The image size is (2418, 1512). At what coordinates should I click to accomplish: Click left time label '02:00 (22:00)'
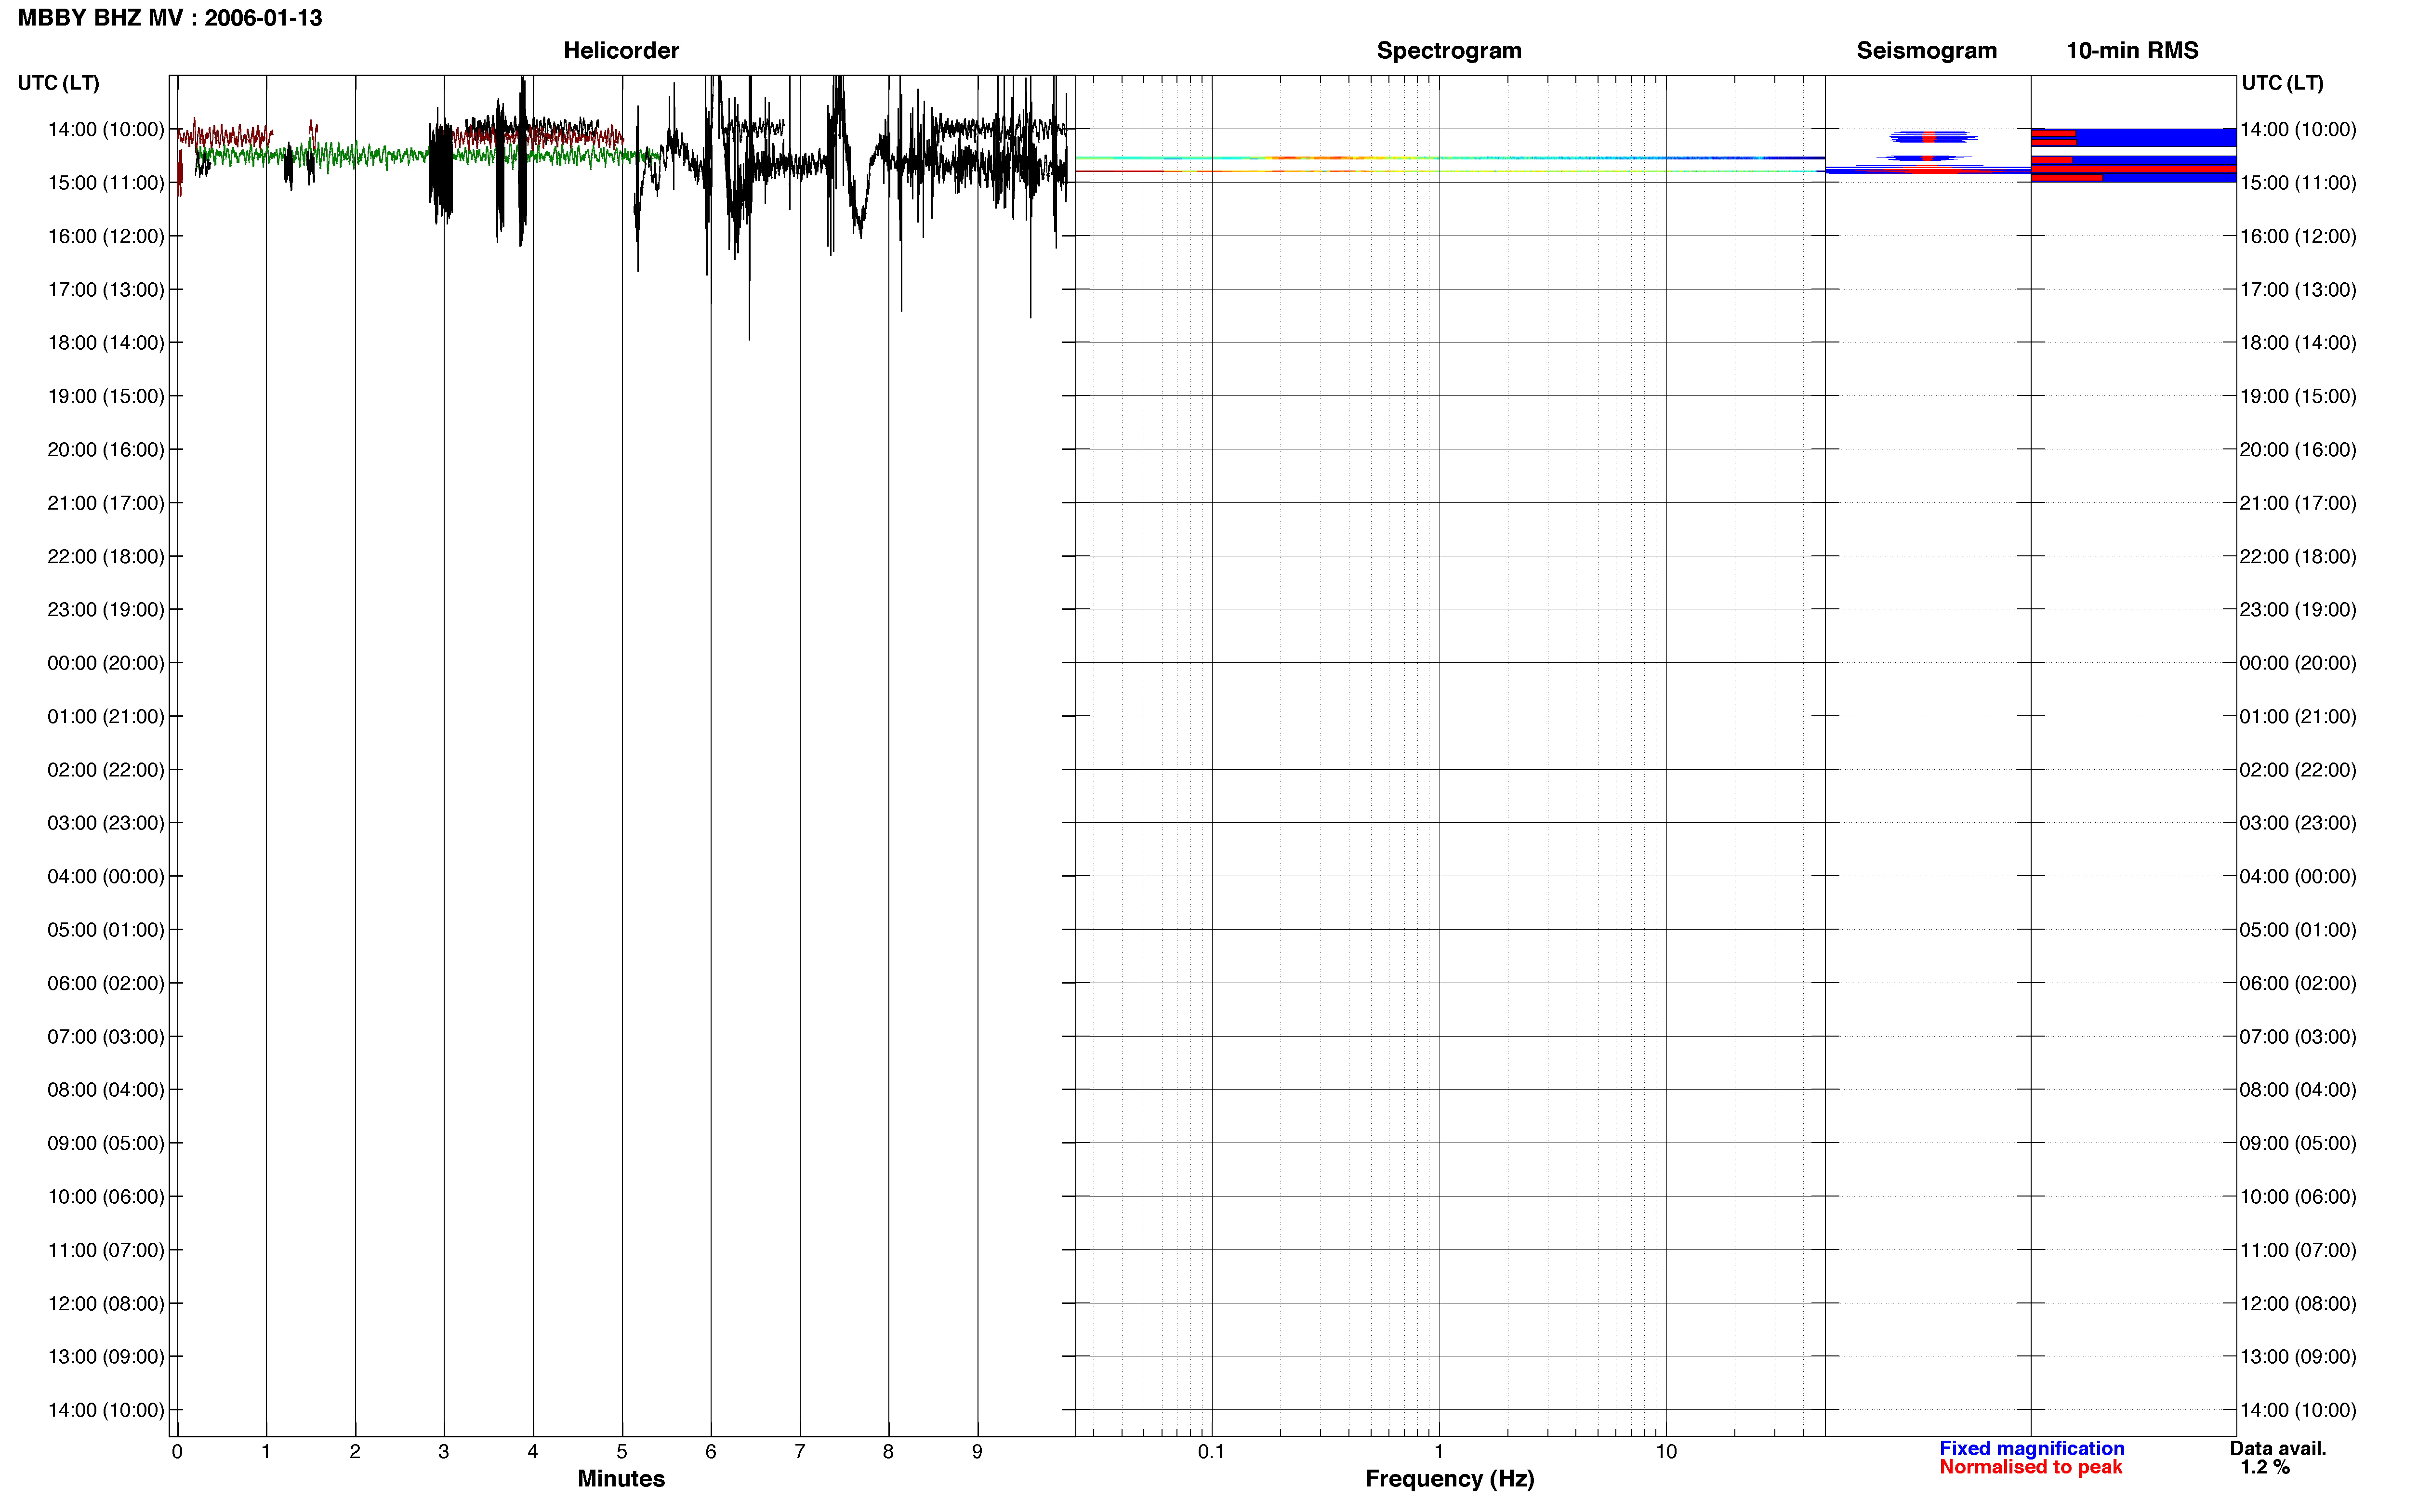click(x=106, y=770)
